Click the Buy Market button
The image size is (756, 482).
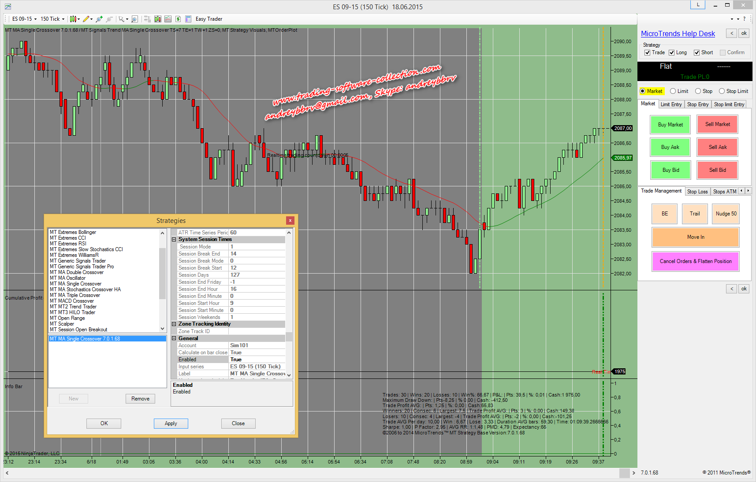tap(670, 125)
